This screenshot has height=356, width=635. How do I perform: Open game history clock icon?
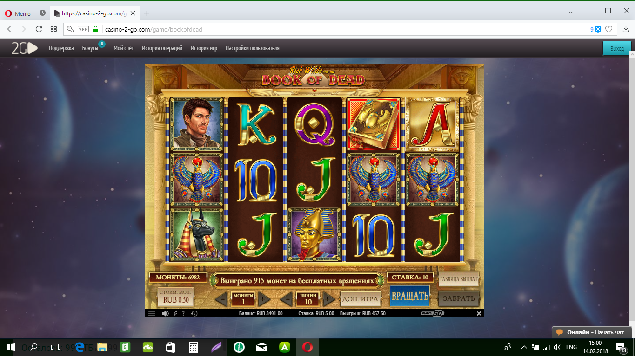(x=194, y=313)
